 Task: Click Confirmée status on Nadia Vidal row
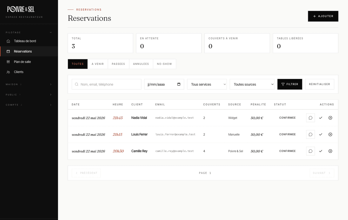pos(287,118)
